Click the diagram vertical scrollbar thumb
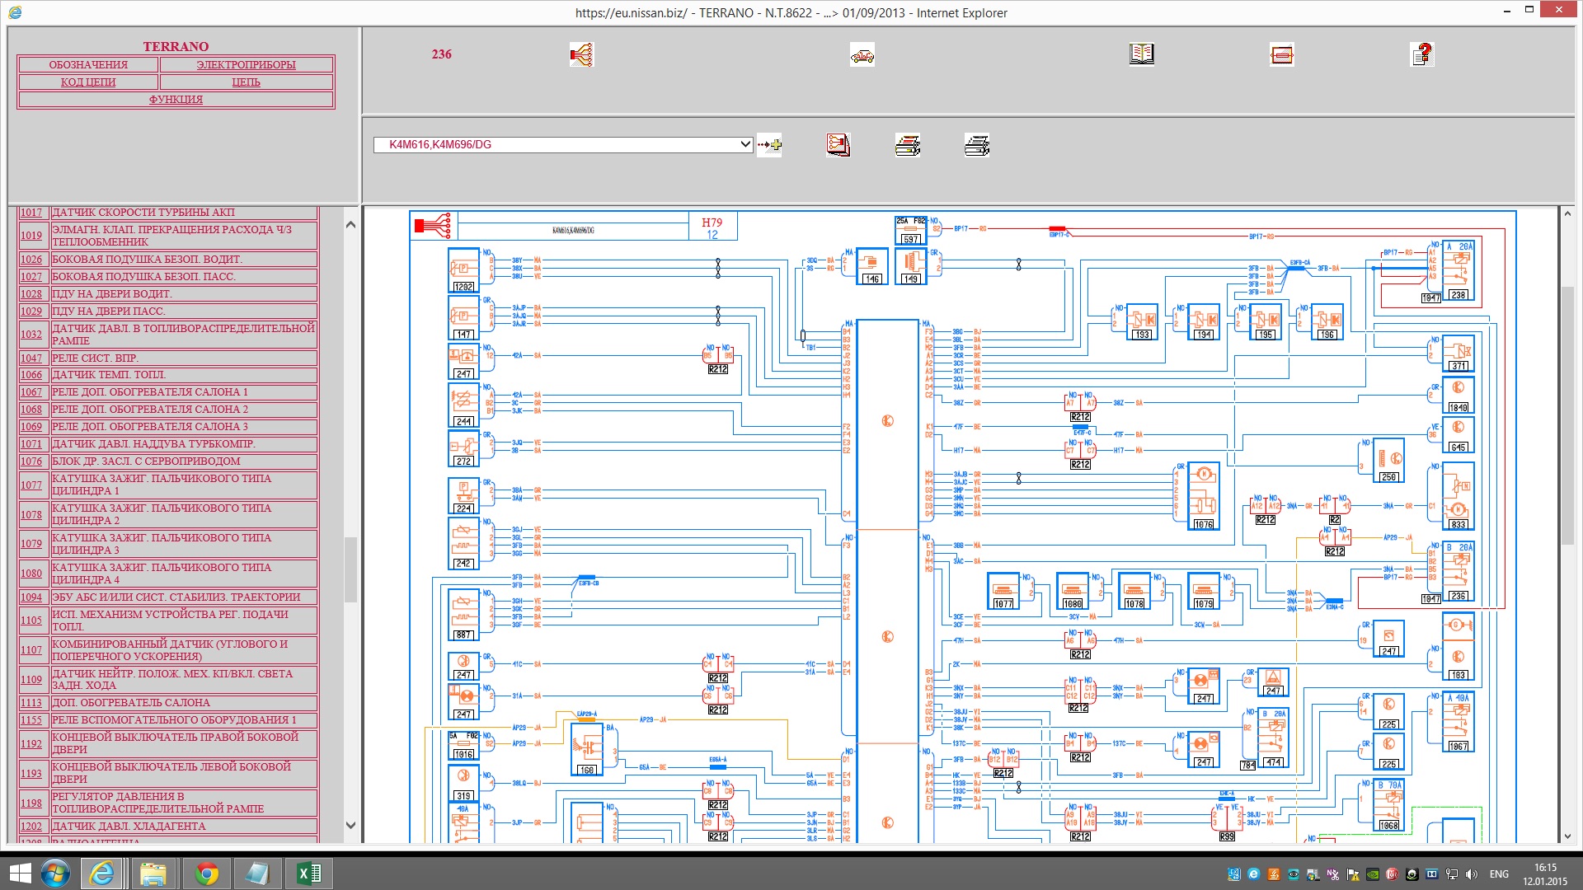This screenshot has width=1583, height=890. (1567, 415)
